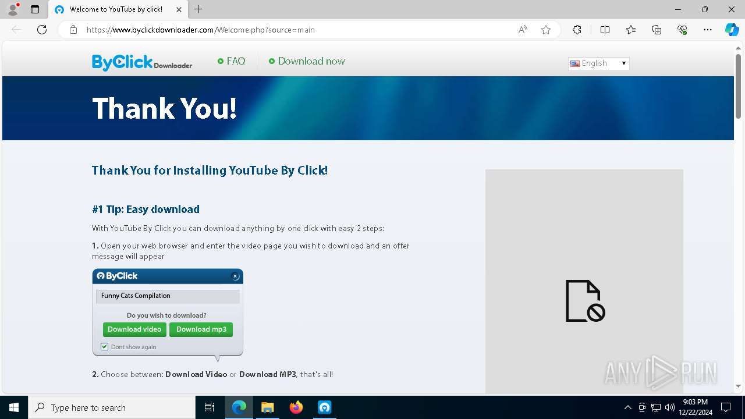This screenshot has height=419, width=745.
Task: Click the Edge profile icon
Action: pos(13,9)
